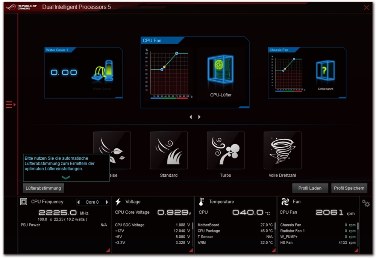The height and width of the screenshot is (258, 376).
Task: Select the Volle Drehzahl tornado icon
Action: pyautogui.click(x=282, y=150)
